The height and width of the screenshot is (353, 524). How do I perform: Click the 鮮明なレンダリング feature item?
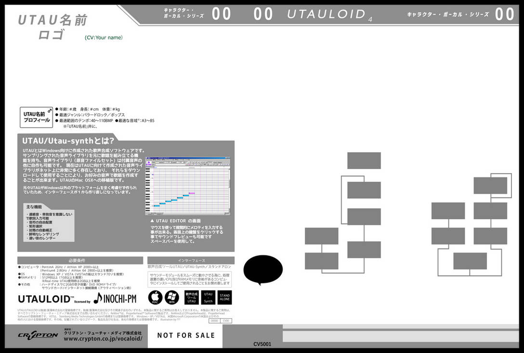pos(43,234)
